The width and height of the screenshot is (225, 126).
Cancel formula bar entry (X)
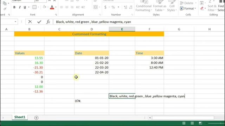pos(30,22)
